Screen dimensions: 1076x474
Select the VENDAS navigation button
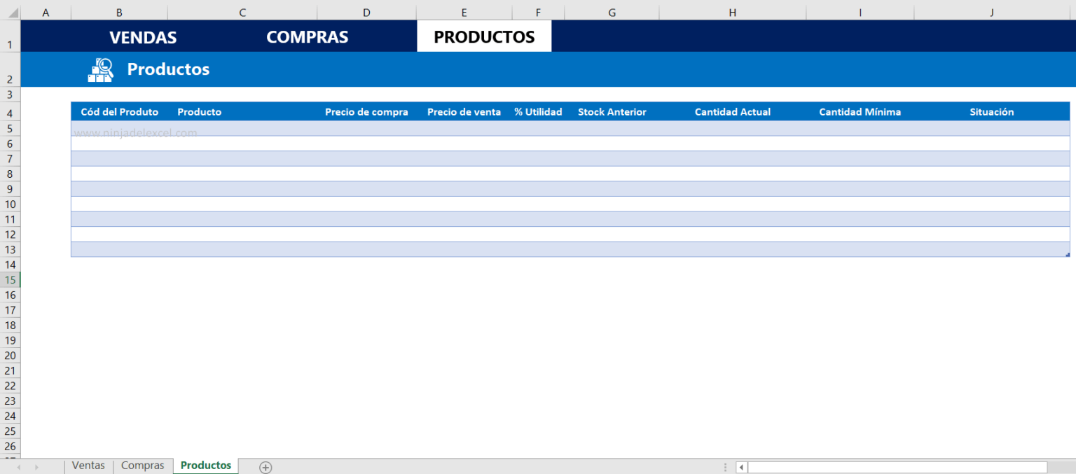click(142, 36)
